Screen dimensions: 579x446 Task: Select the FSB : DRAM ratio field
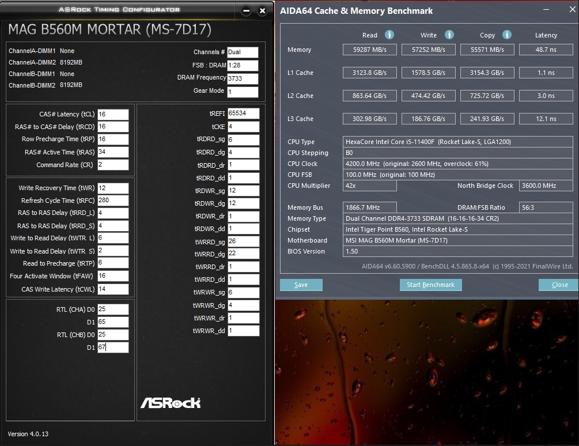[243, 65]
